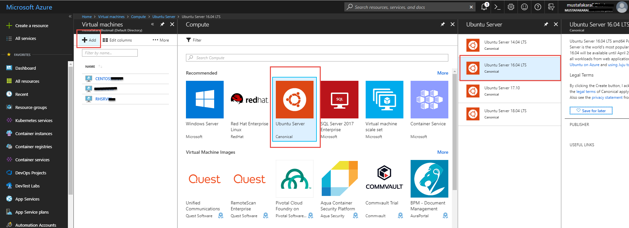Click More next to Recommended

point(443,73)
